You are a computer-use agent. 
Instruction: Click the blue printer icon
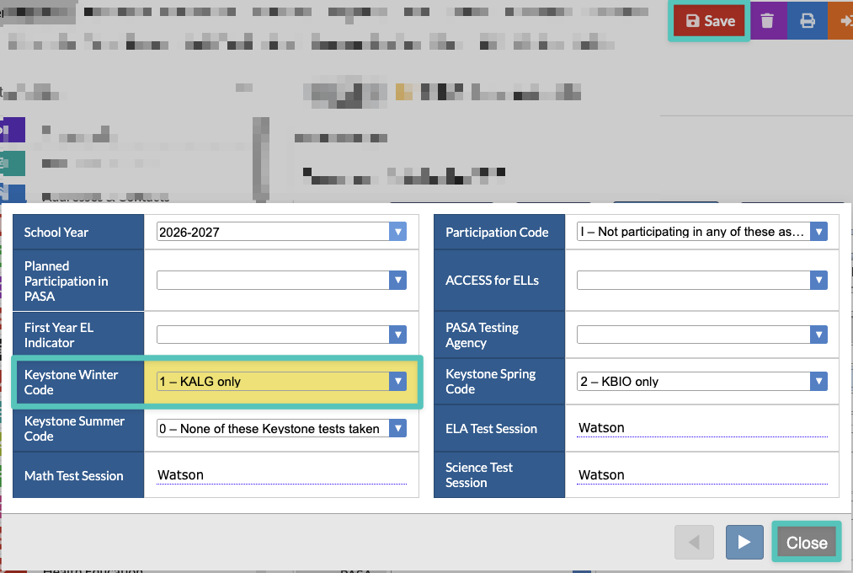[808, 21]
